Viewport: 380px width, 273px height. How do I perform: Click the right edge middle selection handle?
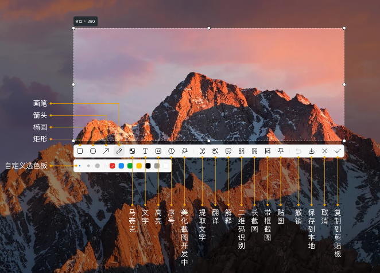(x=344, y=84)
